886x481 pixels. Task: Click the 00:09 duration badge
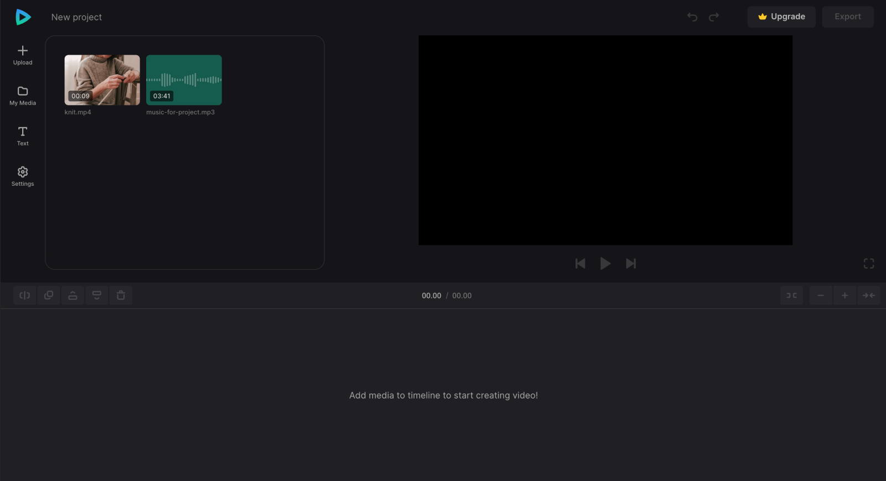click(x=80, y=96)
